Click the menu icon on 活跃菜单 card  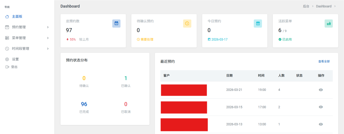pos(329,23)
